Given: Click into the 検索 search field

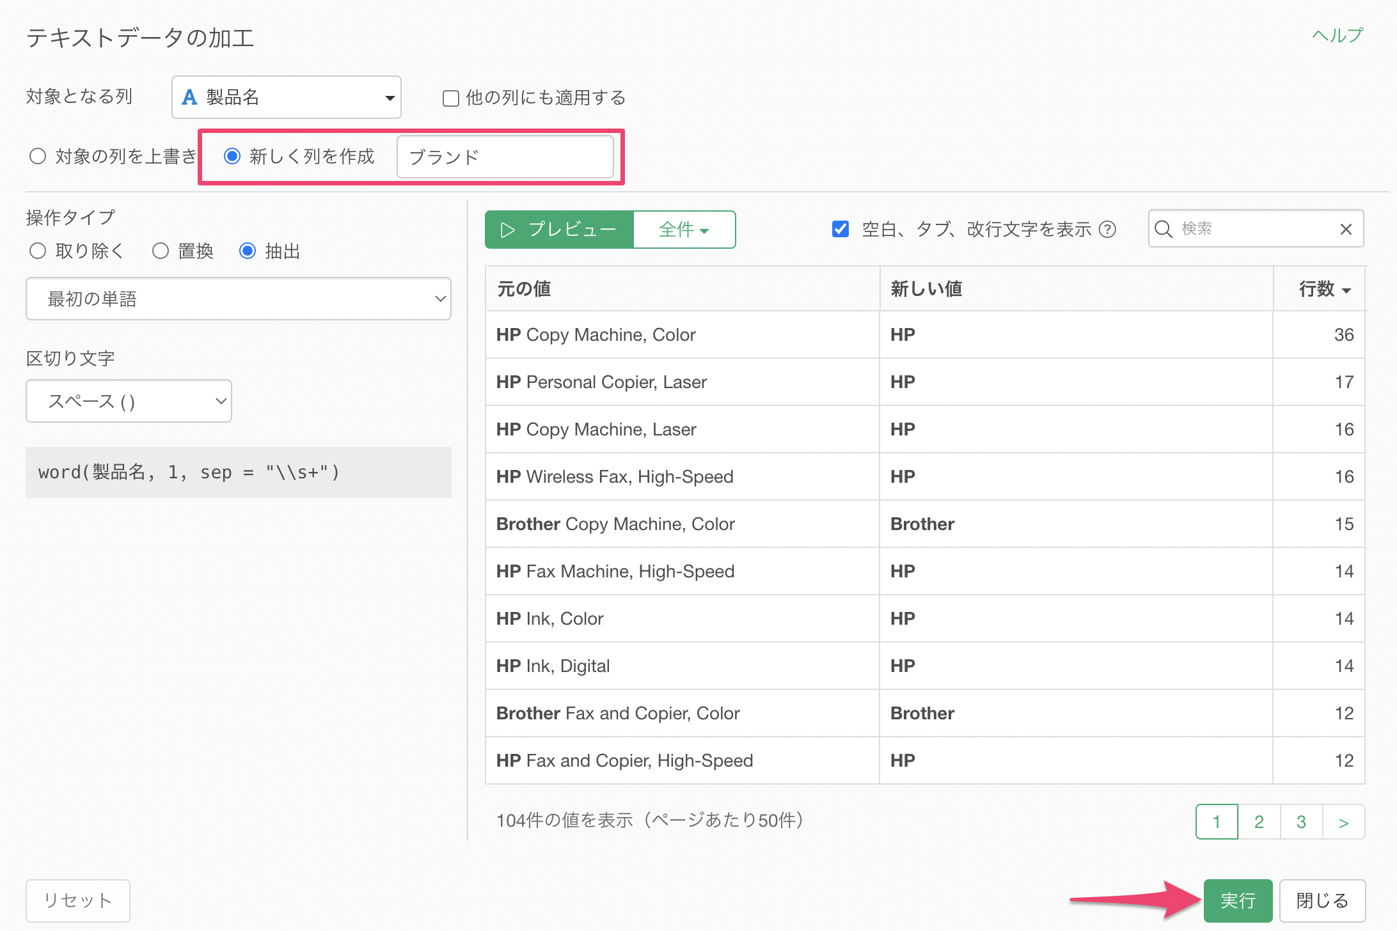Looking at the screenshot, I should [x=1256, y=229].
